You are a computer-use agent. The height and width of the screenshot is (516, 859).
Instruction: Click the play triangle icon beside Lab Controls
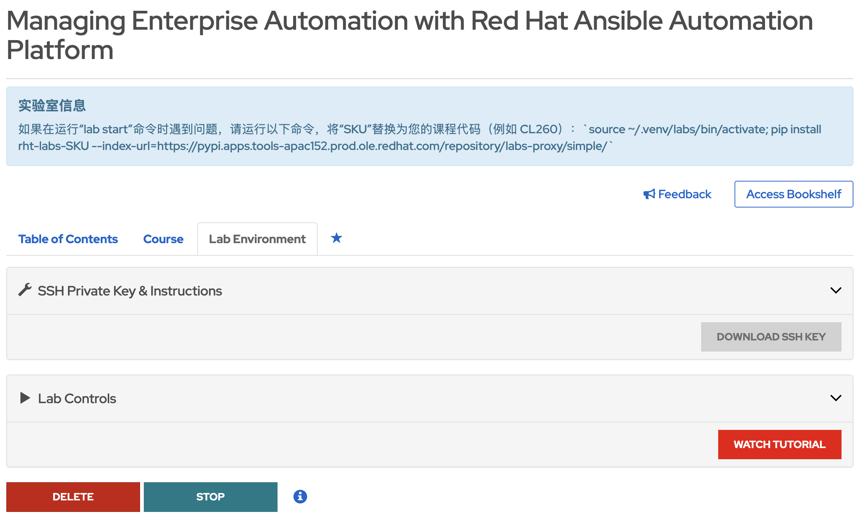(x=25, y=398)
